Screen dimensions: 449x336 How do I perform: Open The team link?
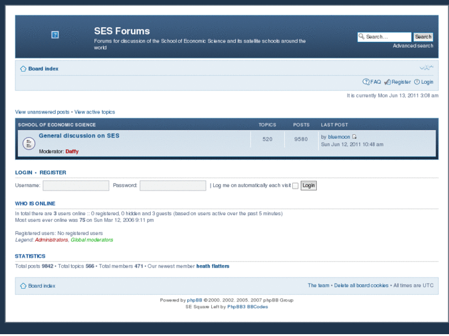tap(319, 285)
